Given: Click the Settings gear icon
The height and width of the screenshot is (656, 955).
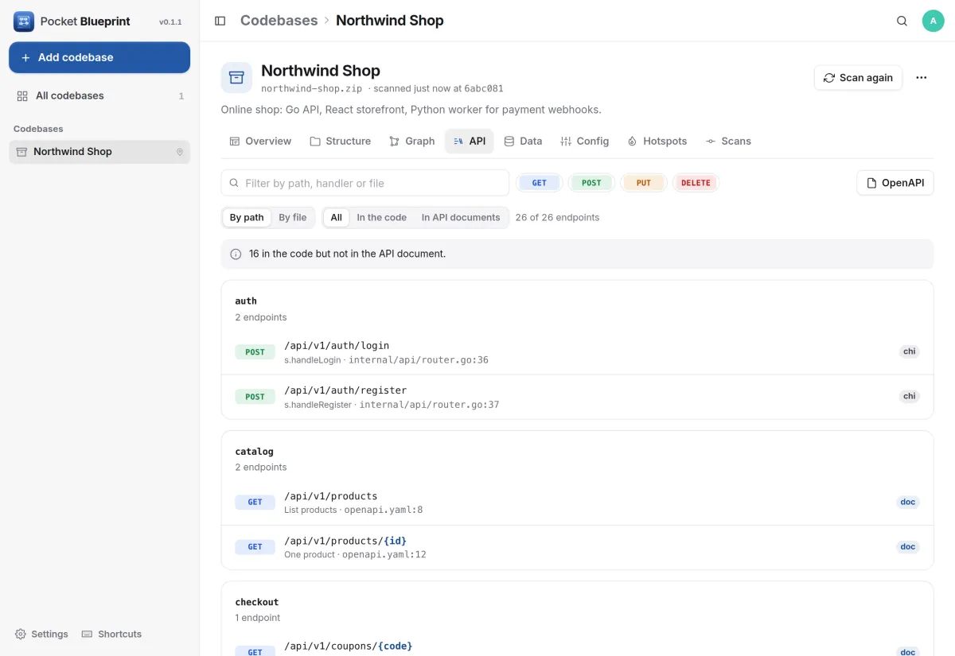Looking at the screenshot, I should pos(21,634).
